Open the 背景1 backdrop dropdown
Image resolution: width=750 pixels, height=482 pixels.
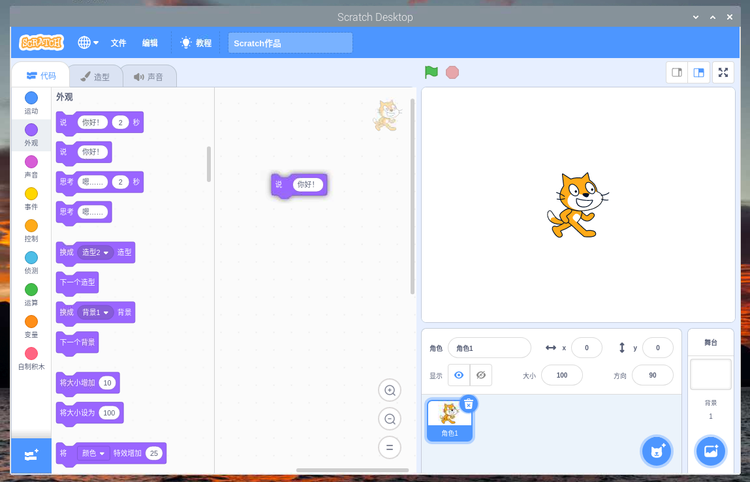tap(96, 312)
